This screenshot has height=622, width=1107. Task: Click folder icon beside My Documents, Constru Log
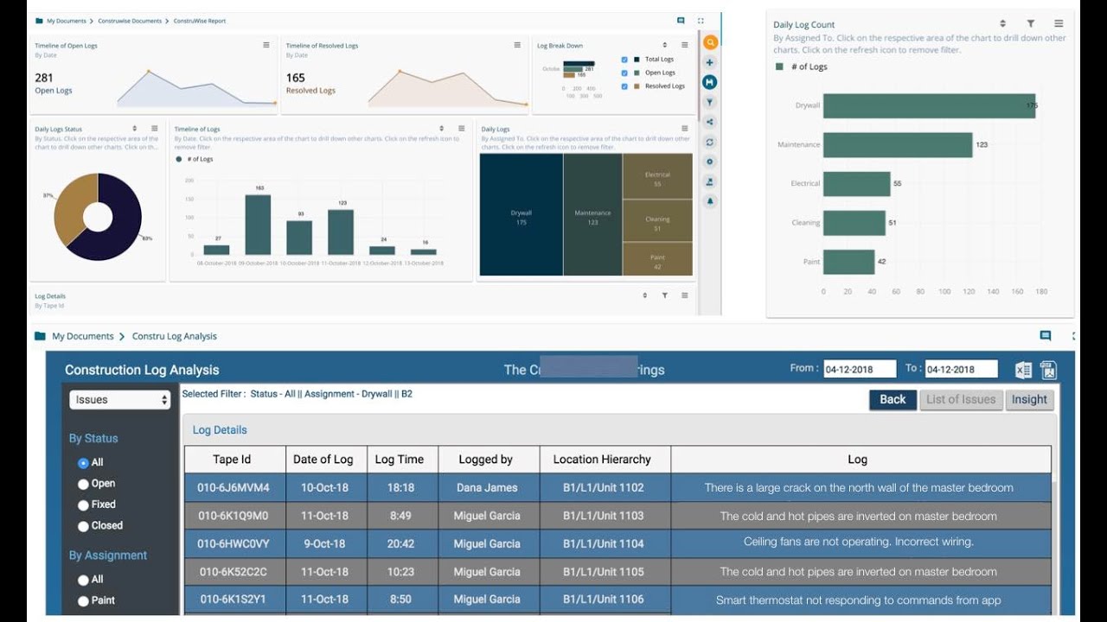point(39,336)
